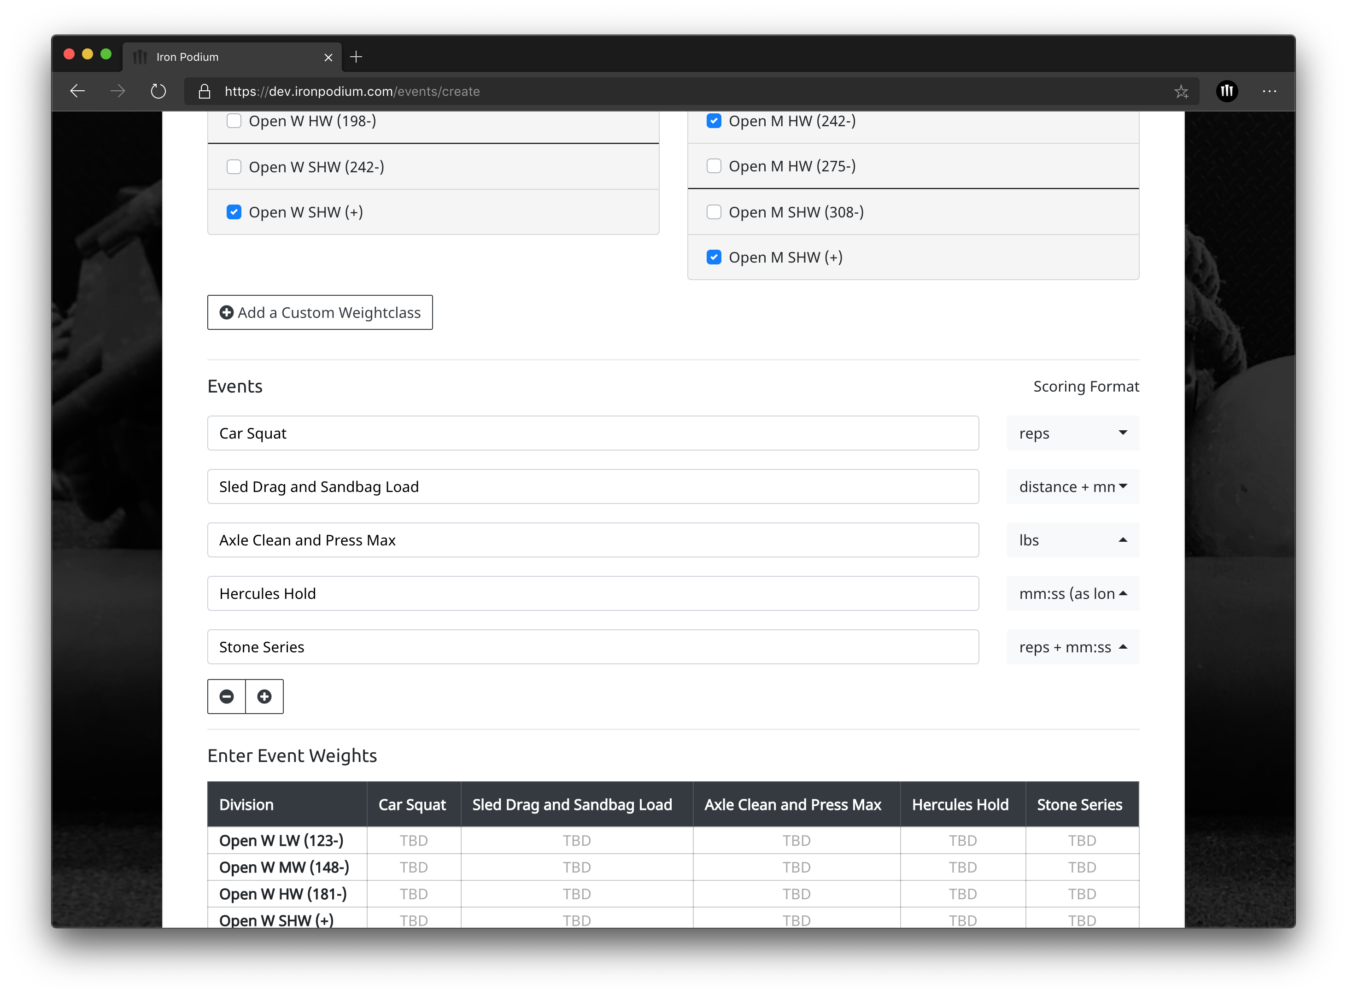
Task: Check Open M SHW (308-) weightclass
Action: pos(713,211)
